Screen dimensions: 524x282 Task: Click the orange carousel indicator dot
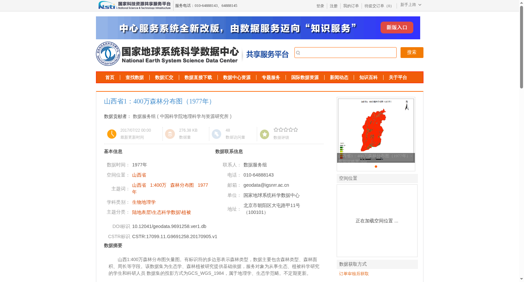tap(376, 167)
